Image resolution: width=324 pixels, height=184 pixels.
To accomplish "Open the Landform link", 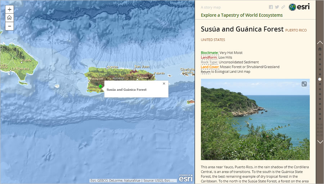I will click(209, 57).
